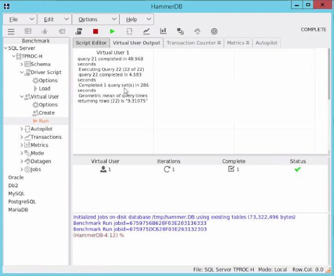Image resolution: width=334 pixels, height=276 pixels.
Task: Load the driver script toolbar icon
Action: click(78, 31)
